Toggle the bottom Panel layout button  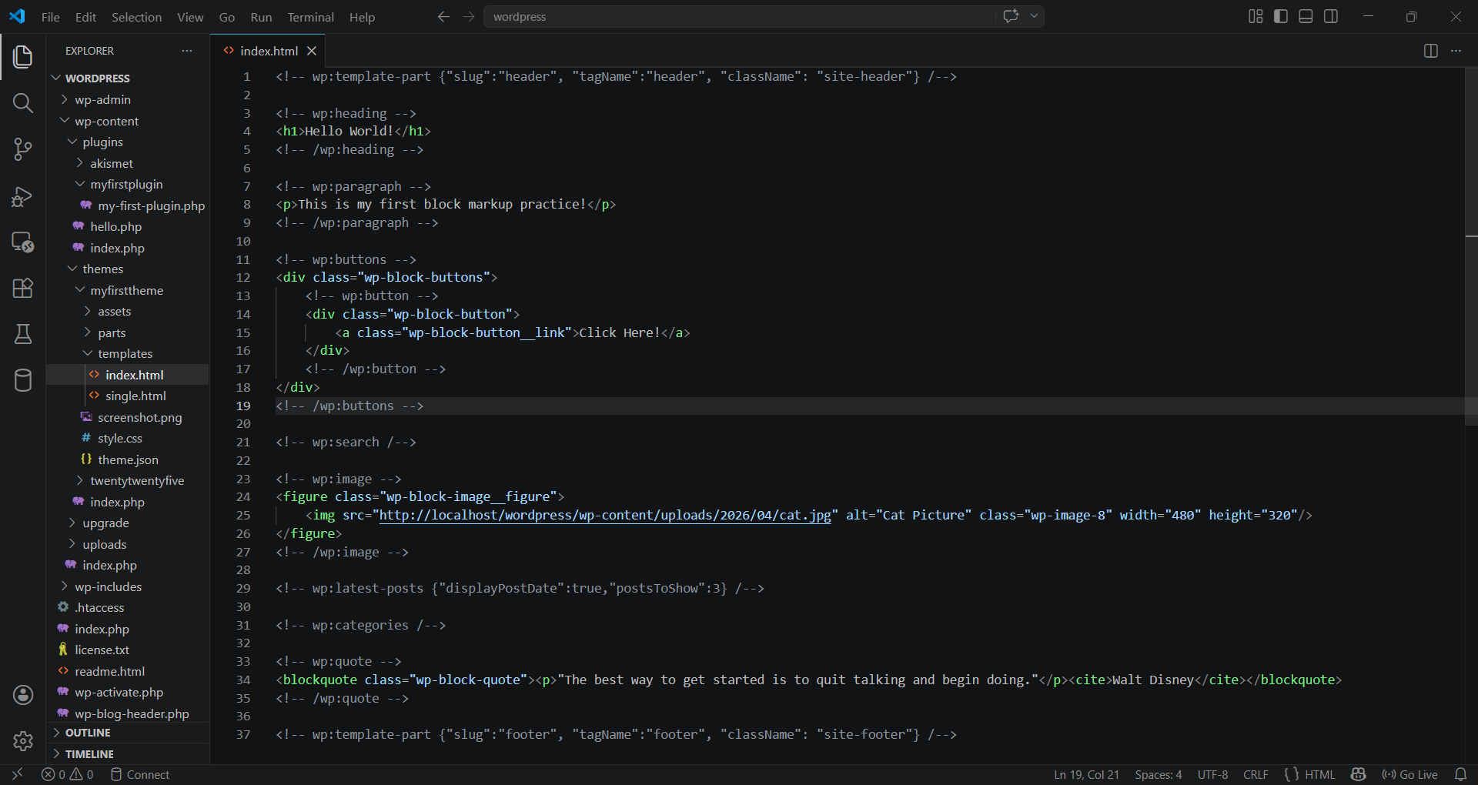[x=1306, y=17]
